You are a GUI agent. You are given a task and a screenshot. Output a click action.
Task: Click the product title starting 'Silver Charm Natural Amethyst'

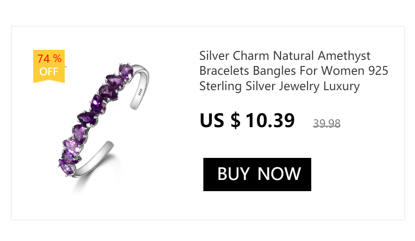[293, 71]
